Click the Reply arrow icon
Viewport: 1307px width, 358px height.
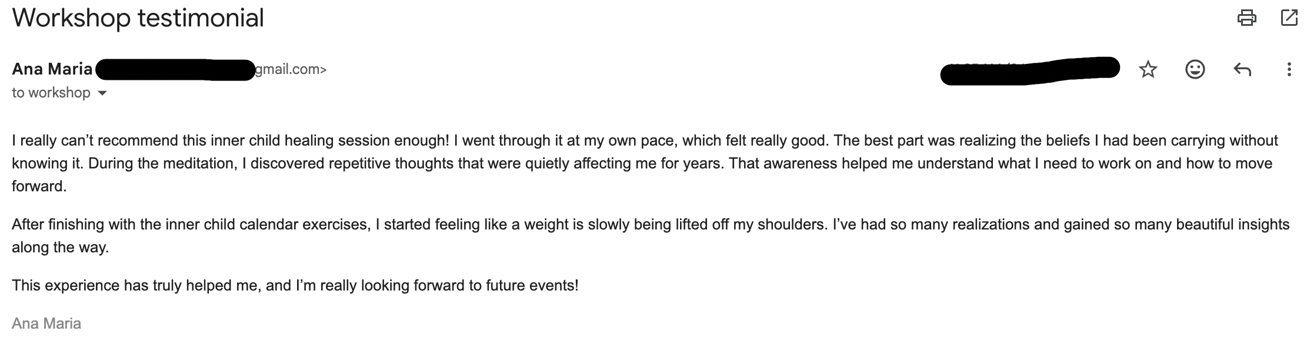(1242, 70)
